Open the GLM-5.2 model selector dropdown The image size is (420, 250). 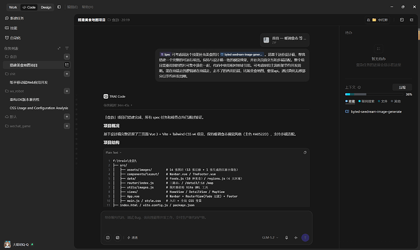[270, 237]
